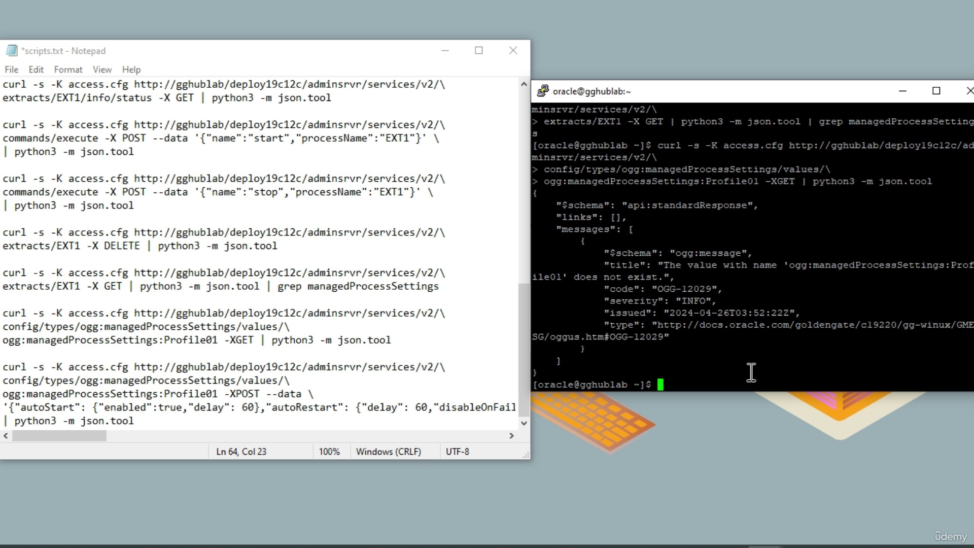The width and height of the screenshot is (974, 548).
Task: Click the 'grep managedProcessSettings' line in Notepad
Action: (221, 286)
